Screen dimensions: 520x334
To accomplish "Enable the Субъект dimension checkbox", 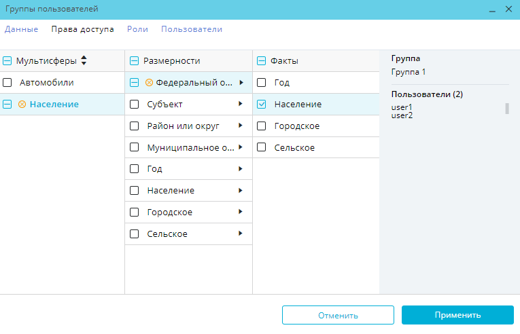I will pos(134,104).
